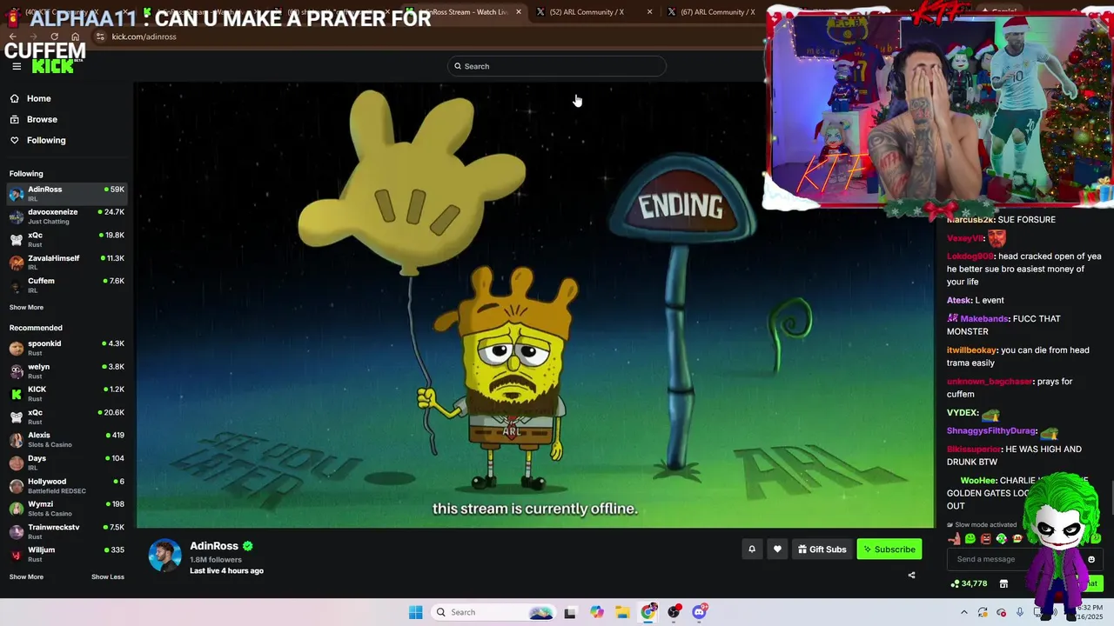Click the green Subscribe button

[x=889, y=549]
